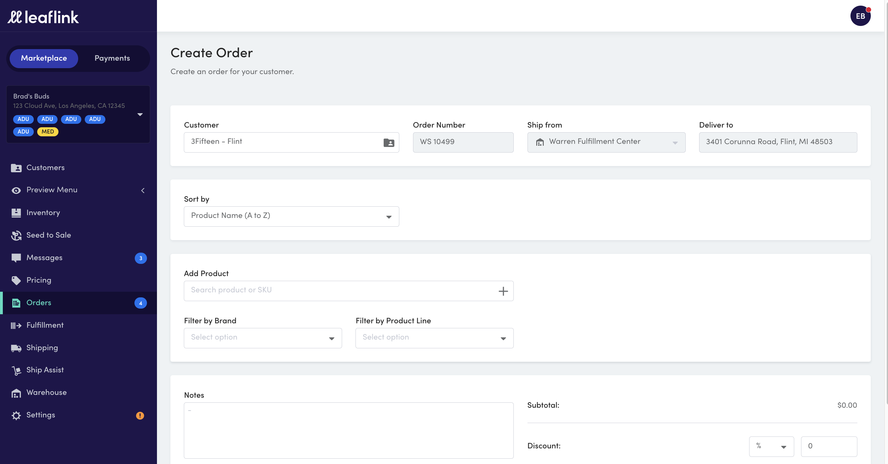Click the Seed to Sale icon
This screenshot has width=888, height=464.
[x=16, y=235]
